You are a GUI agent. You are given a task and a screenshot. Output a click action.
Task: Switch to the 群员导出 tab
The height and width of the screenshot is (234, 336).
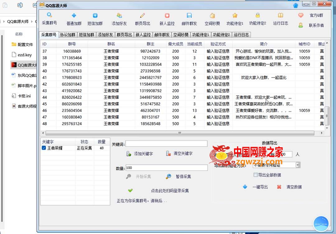click(124, 35)
